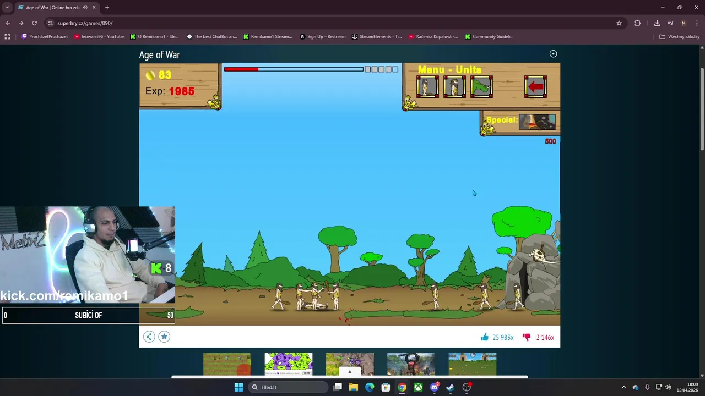Open the clock showing 18:09
The image size is (705, 396).
pos(687,387)
